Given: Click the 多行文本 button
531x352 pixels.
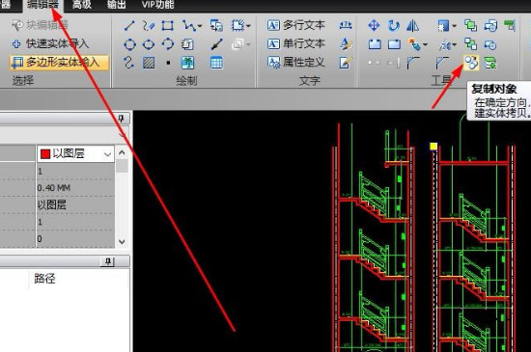Looking at the screenshot, I should tap(296, 25).
